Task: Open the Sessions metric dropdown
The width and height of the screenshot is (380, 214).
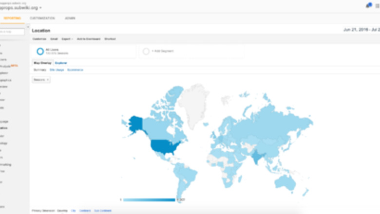Action: (41, 79)
